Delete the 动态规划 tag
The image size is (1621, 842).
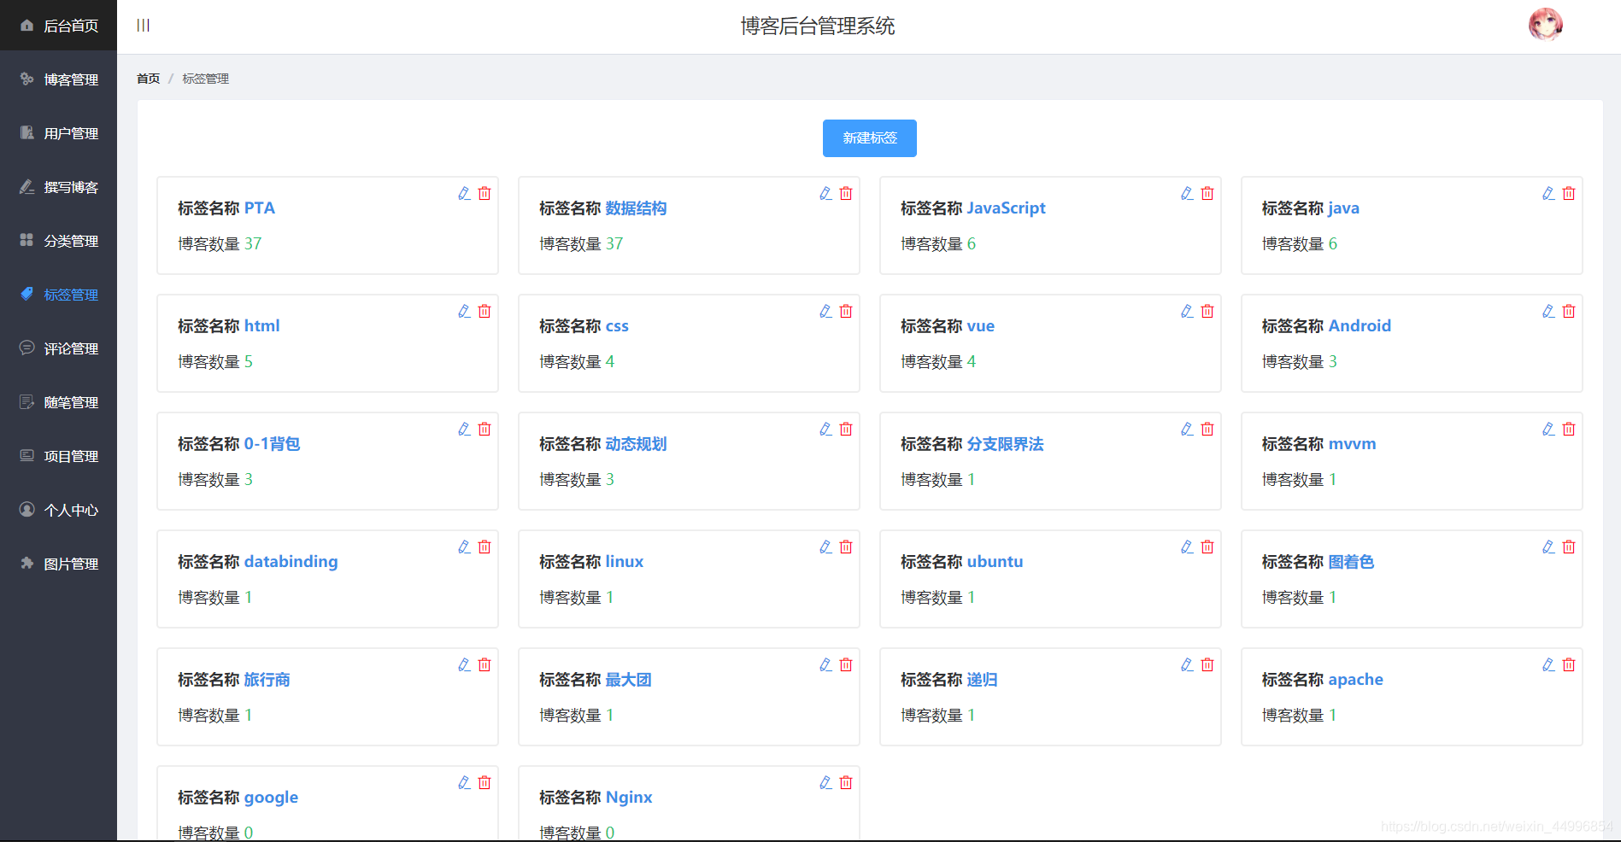point(846,429)
